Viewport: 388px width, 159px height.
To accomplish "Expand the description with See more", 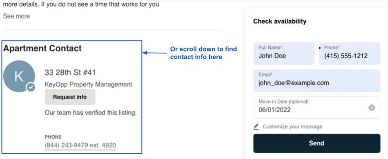I will [x=16, y=16].
